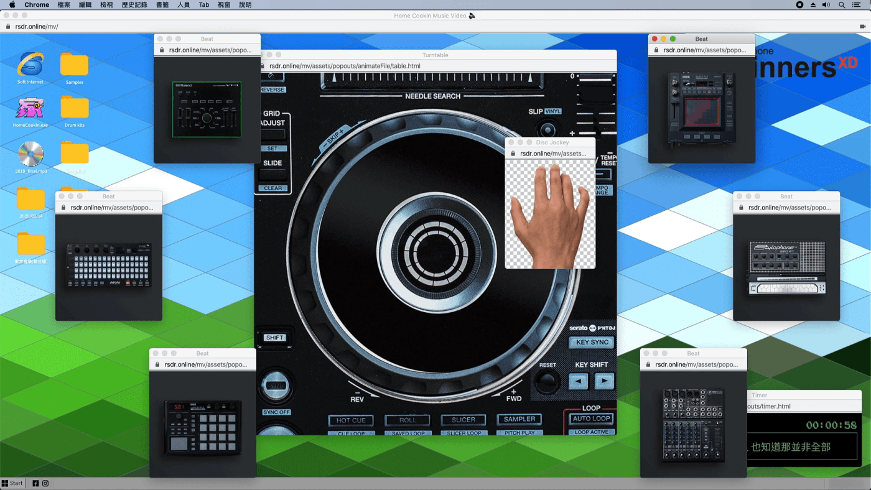Image resolution: width=871 pixels, height=490 pixels.
Task: Click the Mackie mixer image
Action: pos(694,425)
